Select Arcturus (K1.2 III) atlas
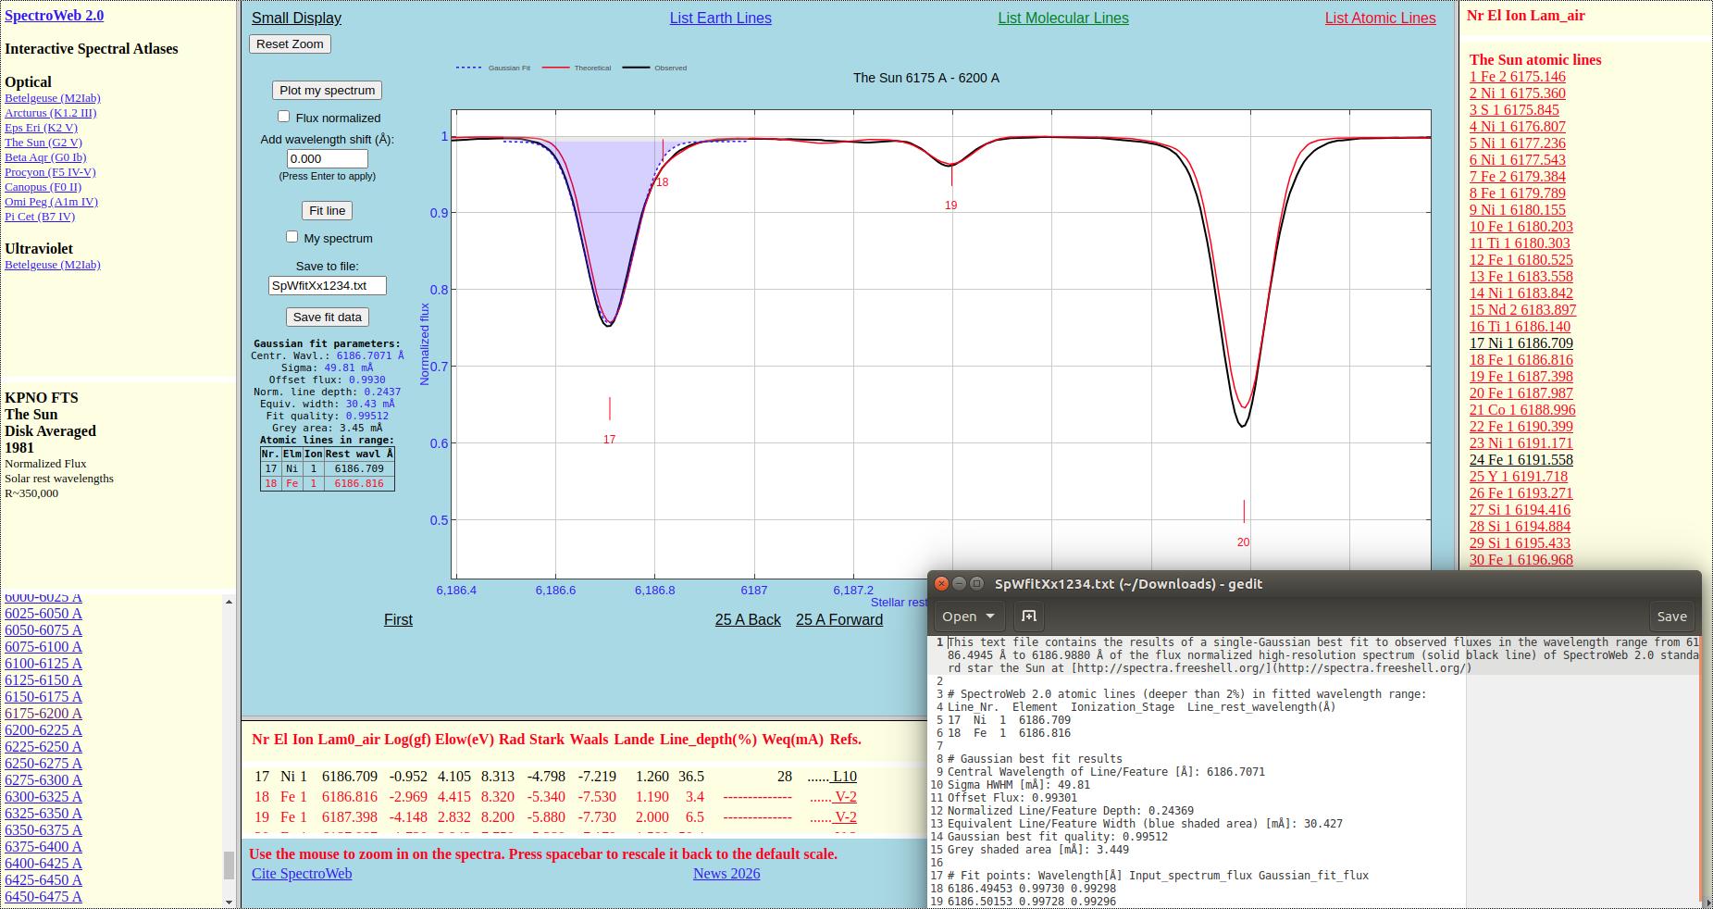Viewport: 1713px width, 909px height. (50, 113)
